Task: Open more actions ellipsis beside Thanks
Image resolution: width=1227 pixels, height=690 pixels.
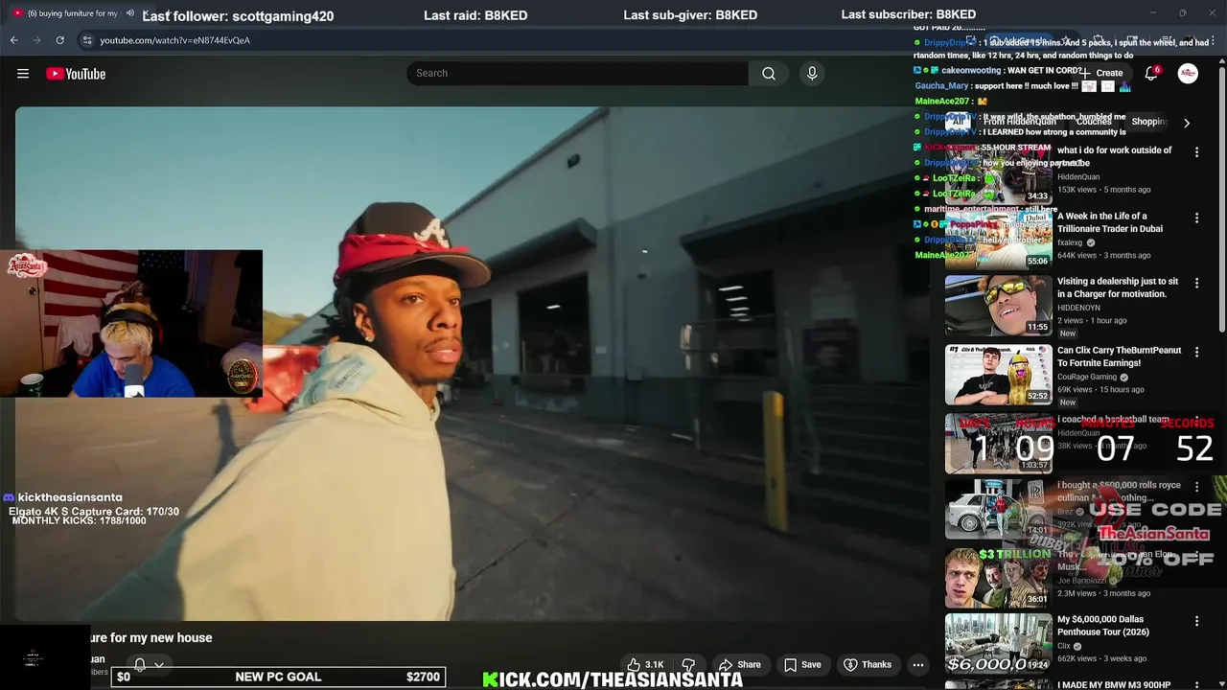Action: click(x=917, y=664)
